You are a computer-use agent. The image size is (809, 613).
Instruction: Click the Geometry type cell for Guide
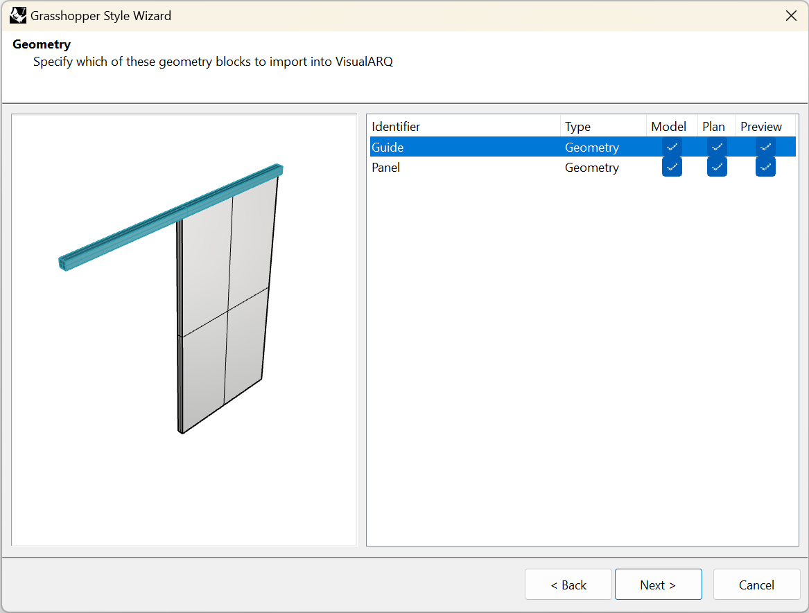(592, 148)
